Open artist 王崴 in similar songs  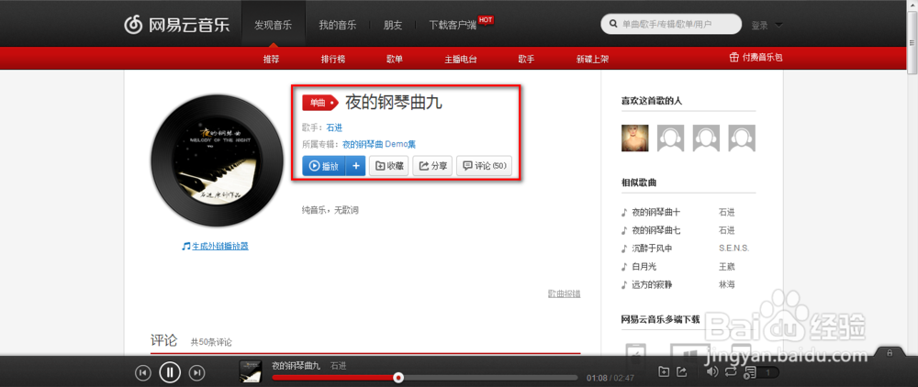(726, 267)
